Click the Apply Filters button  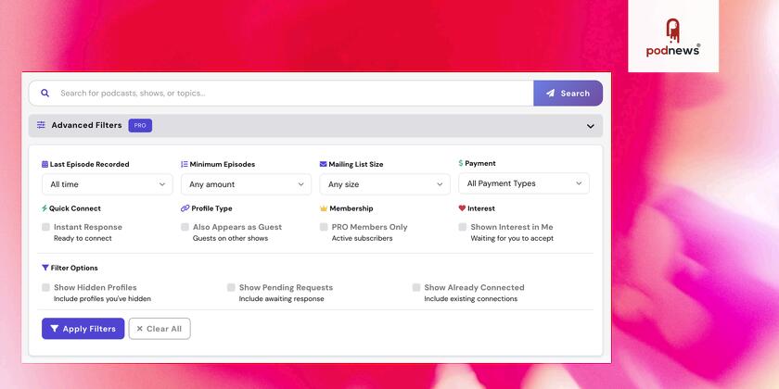[x=83, y=329]
